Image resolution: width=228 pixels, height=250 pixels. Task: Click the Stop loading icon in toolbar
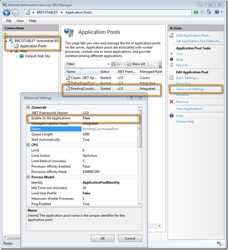[202, 12]
